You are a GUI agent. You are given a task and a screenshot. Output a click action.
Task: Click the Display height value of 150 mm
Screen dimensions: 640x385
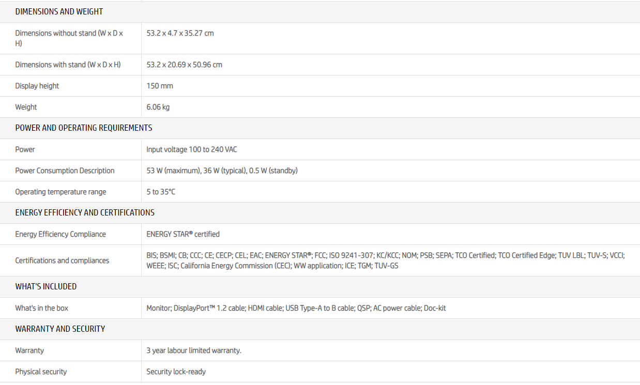point(160,86)
